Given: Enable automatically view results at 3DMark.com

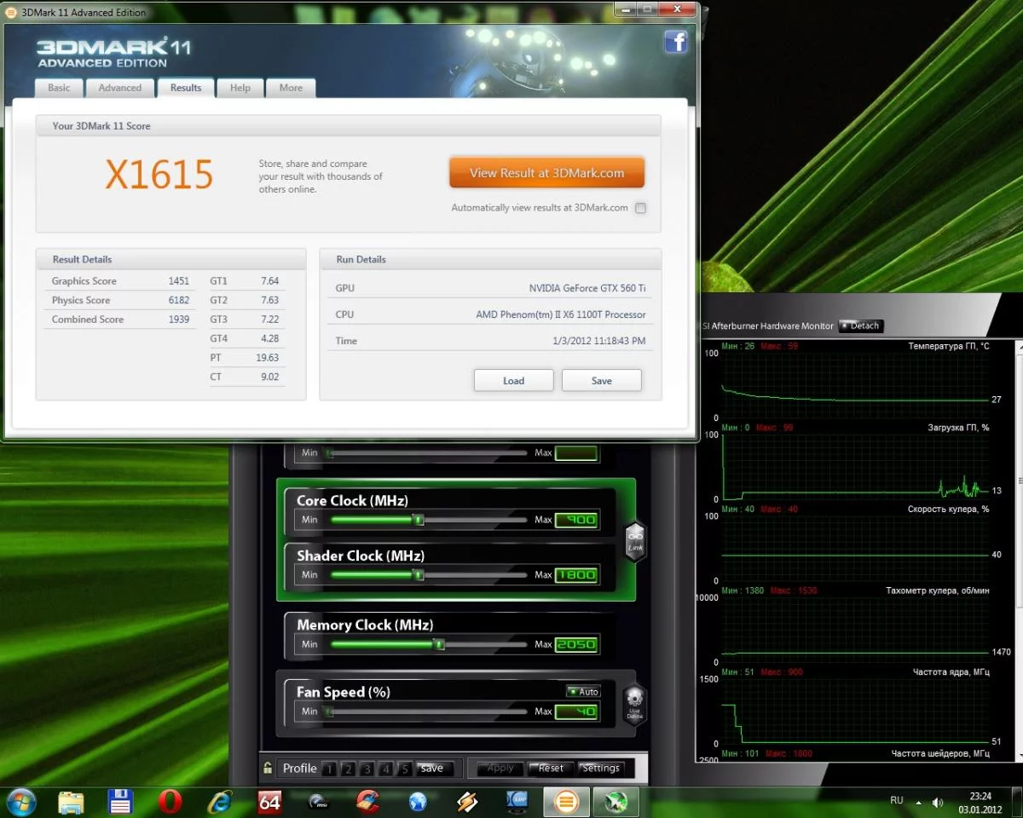Looking at the screenshot, I should (x=641, y=208).
